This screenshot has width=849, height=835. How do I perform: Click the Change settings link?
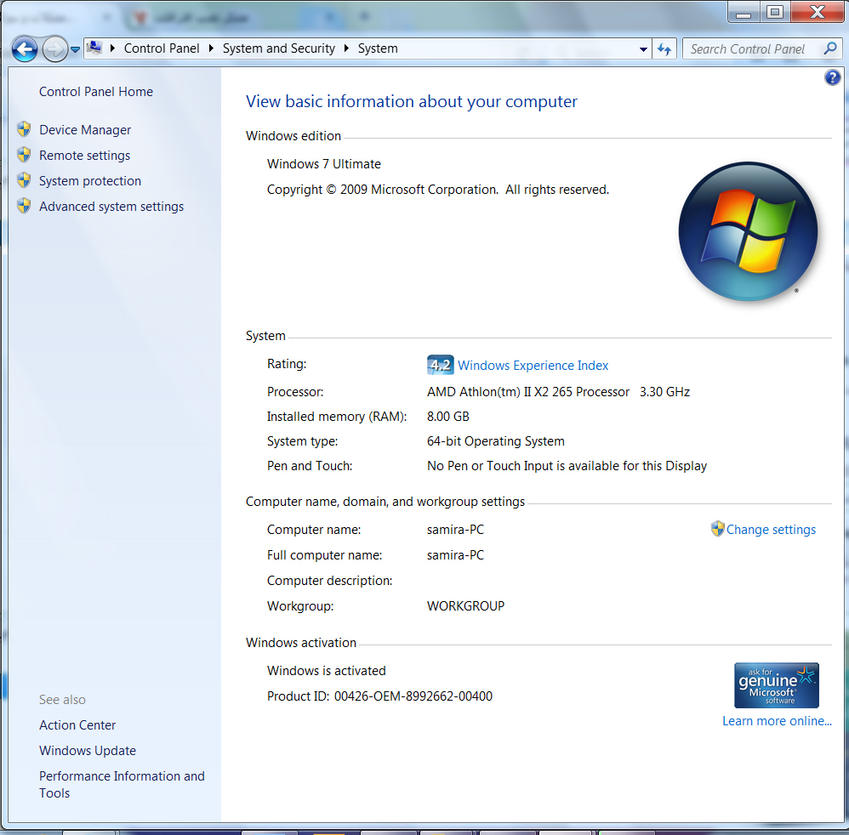[x=771, y=529]
